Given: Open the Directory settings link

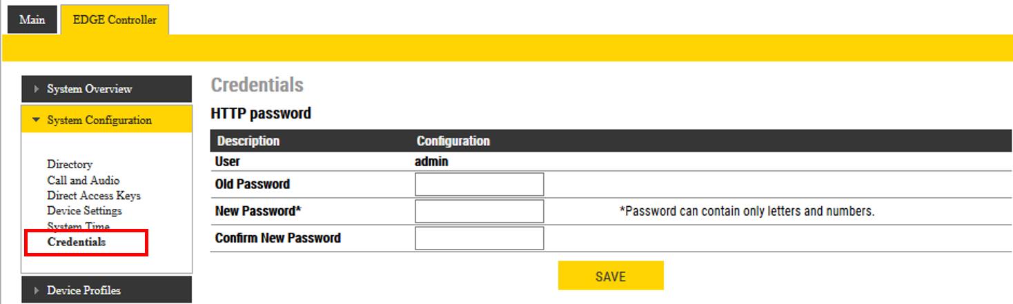Looking at the screenshot, I should point(70,164).
